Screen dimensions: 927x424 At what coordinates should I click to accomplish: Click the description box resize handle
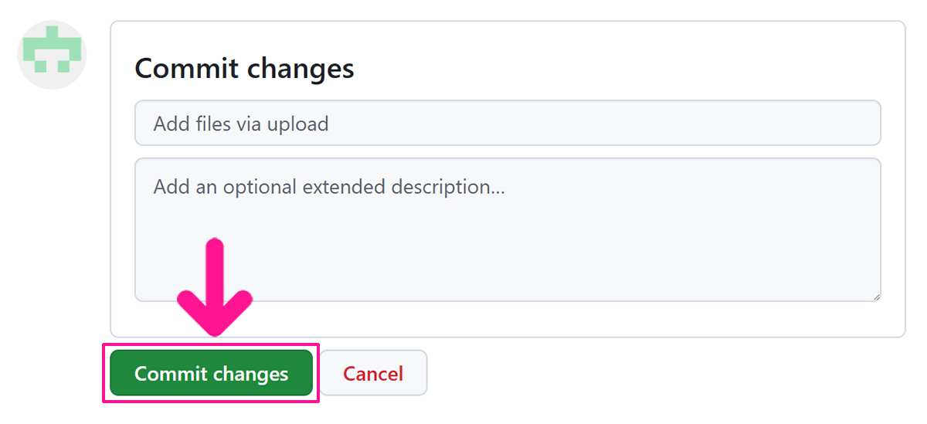(876, 296)
